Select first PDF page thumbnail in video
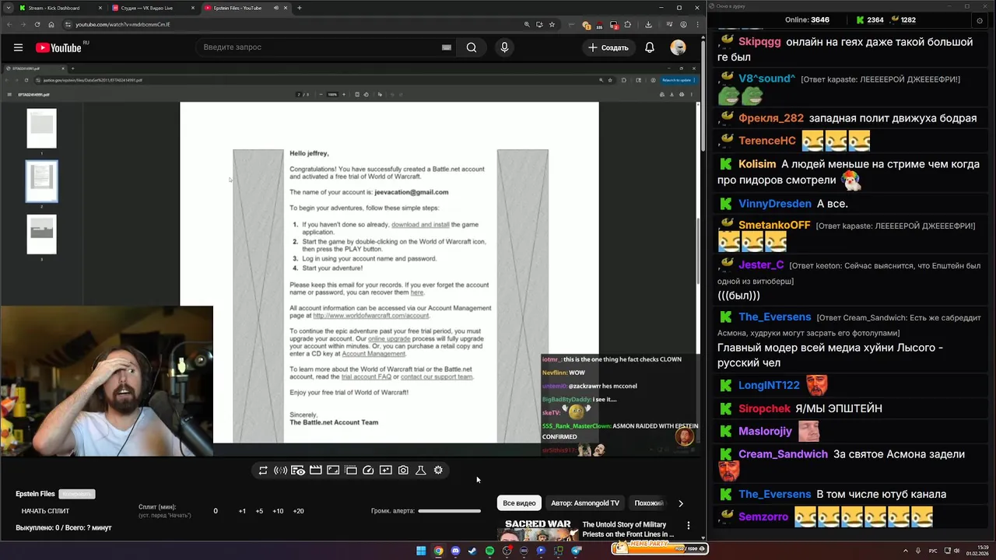The height and width of the screenshot is (560, 996). [x=42, y=128]
